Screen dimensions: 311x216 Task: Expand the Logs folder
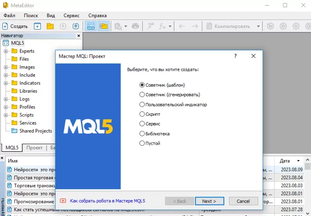point(6,99)
